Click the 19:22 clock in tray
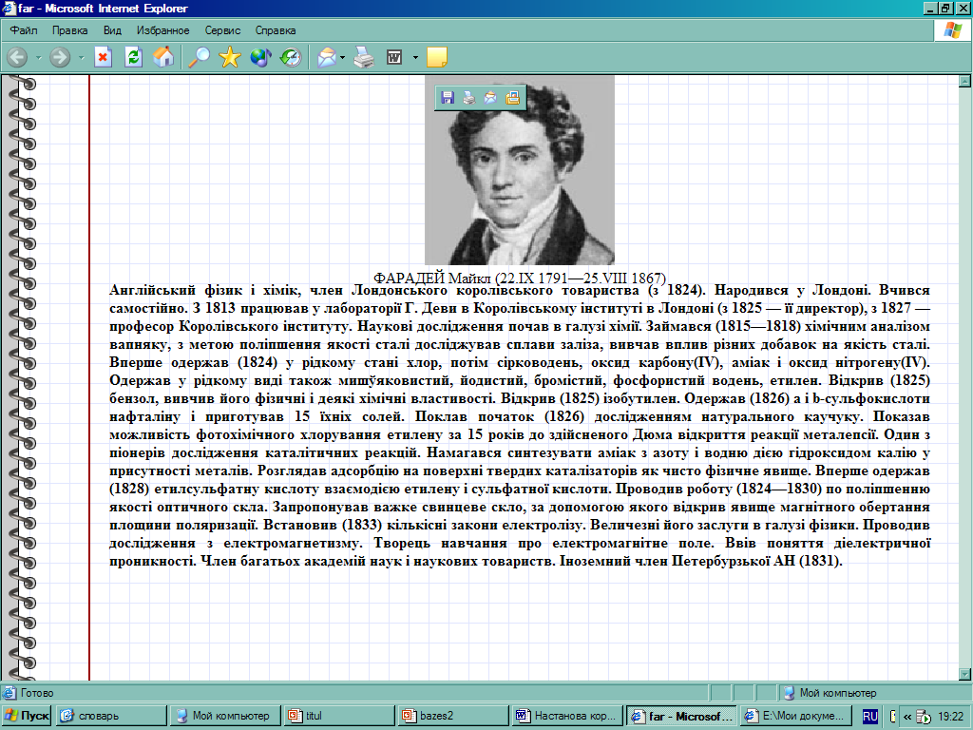The width and height of the screenshot is (973, 730). [950, 717]
